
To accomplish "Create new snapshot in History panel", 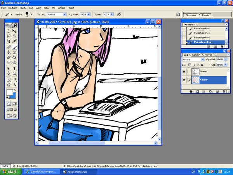I will tap(215, 47).
